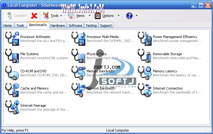Click the Views windows icon
This screenshot has height=134, width=213.
click(x=71, y=16)
